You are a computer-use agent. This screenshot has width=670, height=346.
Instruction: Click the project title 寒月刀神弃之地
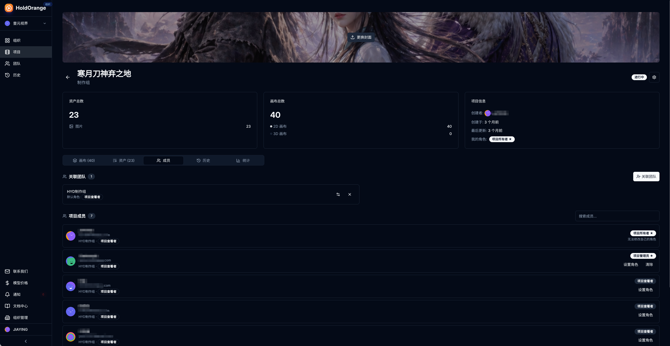(104, 74)
